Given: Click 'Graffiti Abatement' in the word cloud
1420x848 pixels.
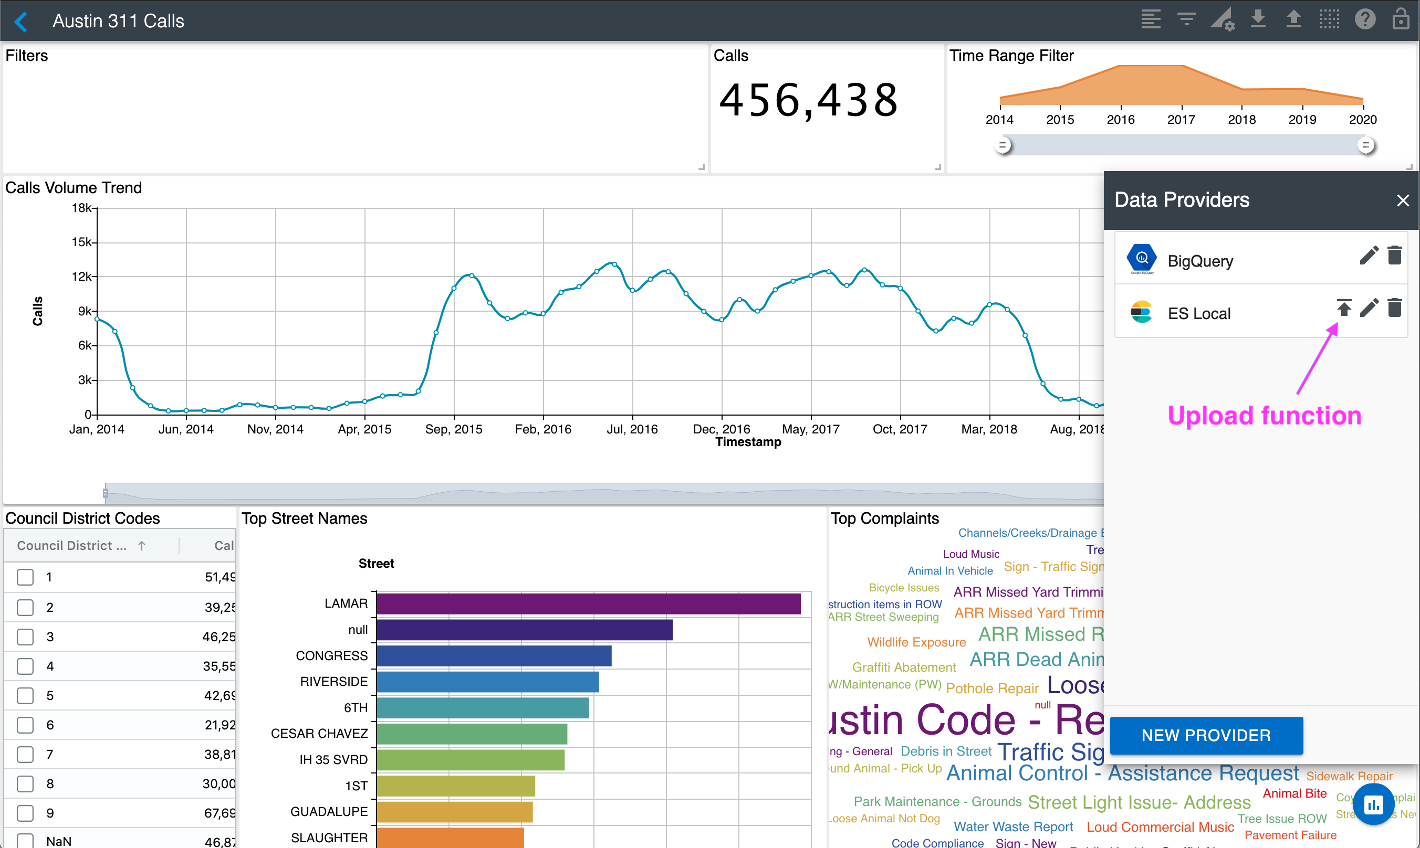Looking at the screenshot, I should click(x=904, y=667).
